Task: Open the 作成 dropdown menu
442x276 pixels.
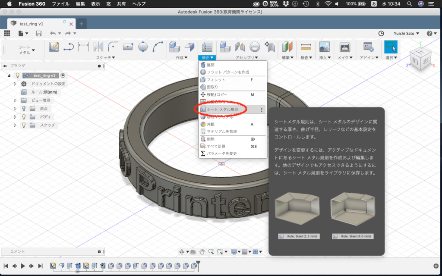Action: click(x=182, y=57)
